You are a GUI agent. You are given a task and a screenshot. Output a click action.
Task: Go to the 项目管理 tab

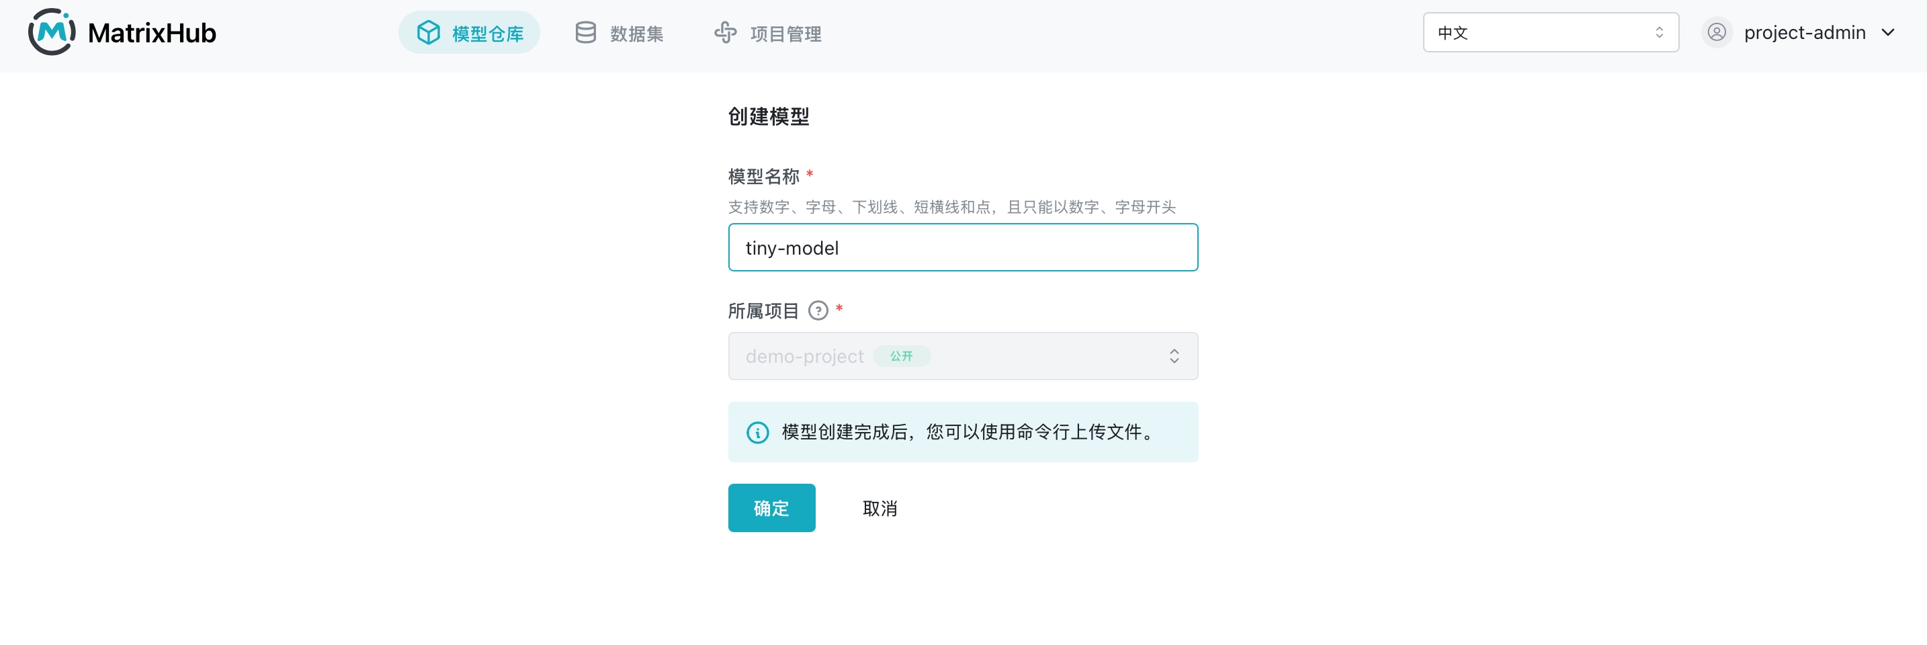pos(767,33)
